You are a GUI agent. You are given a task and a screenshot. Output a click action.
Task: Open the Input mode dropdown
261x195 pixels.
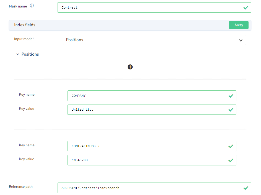154,40
